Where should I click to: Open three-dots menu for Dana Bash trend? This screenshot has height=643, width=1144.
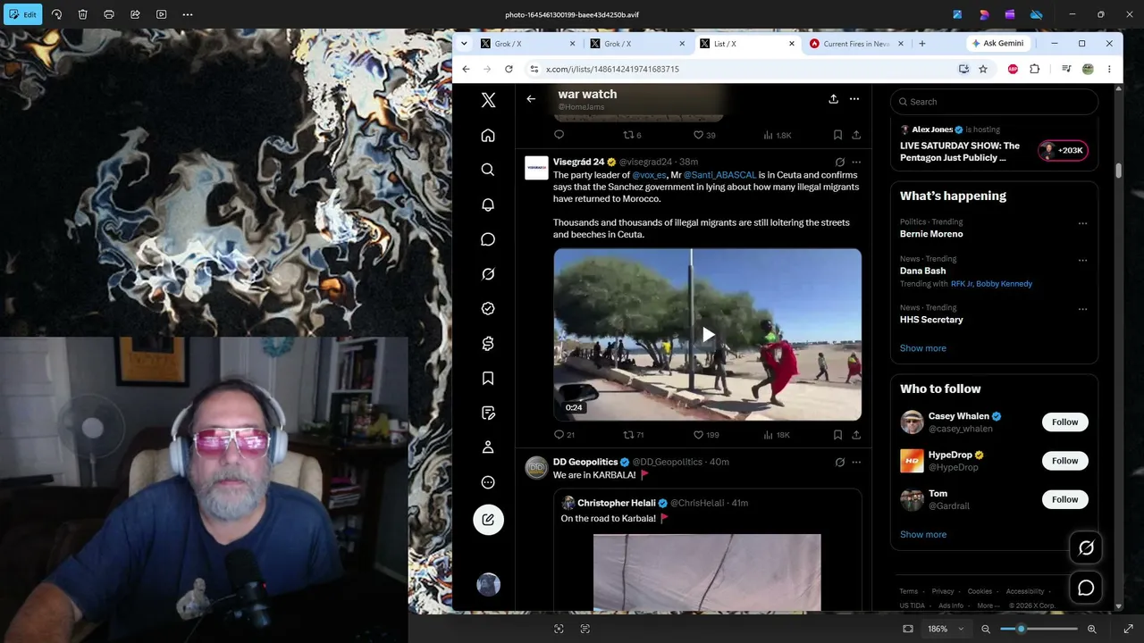click(1082, 261)
